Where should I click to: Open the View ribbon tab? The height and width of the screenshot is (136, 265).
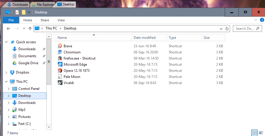pyautogui.click(x=61, y=20)
